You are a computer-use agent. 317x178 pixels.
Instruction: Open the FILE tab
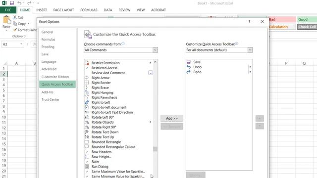[8, 10]
